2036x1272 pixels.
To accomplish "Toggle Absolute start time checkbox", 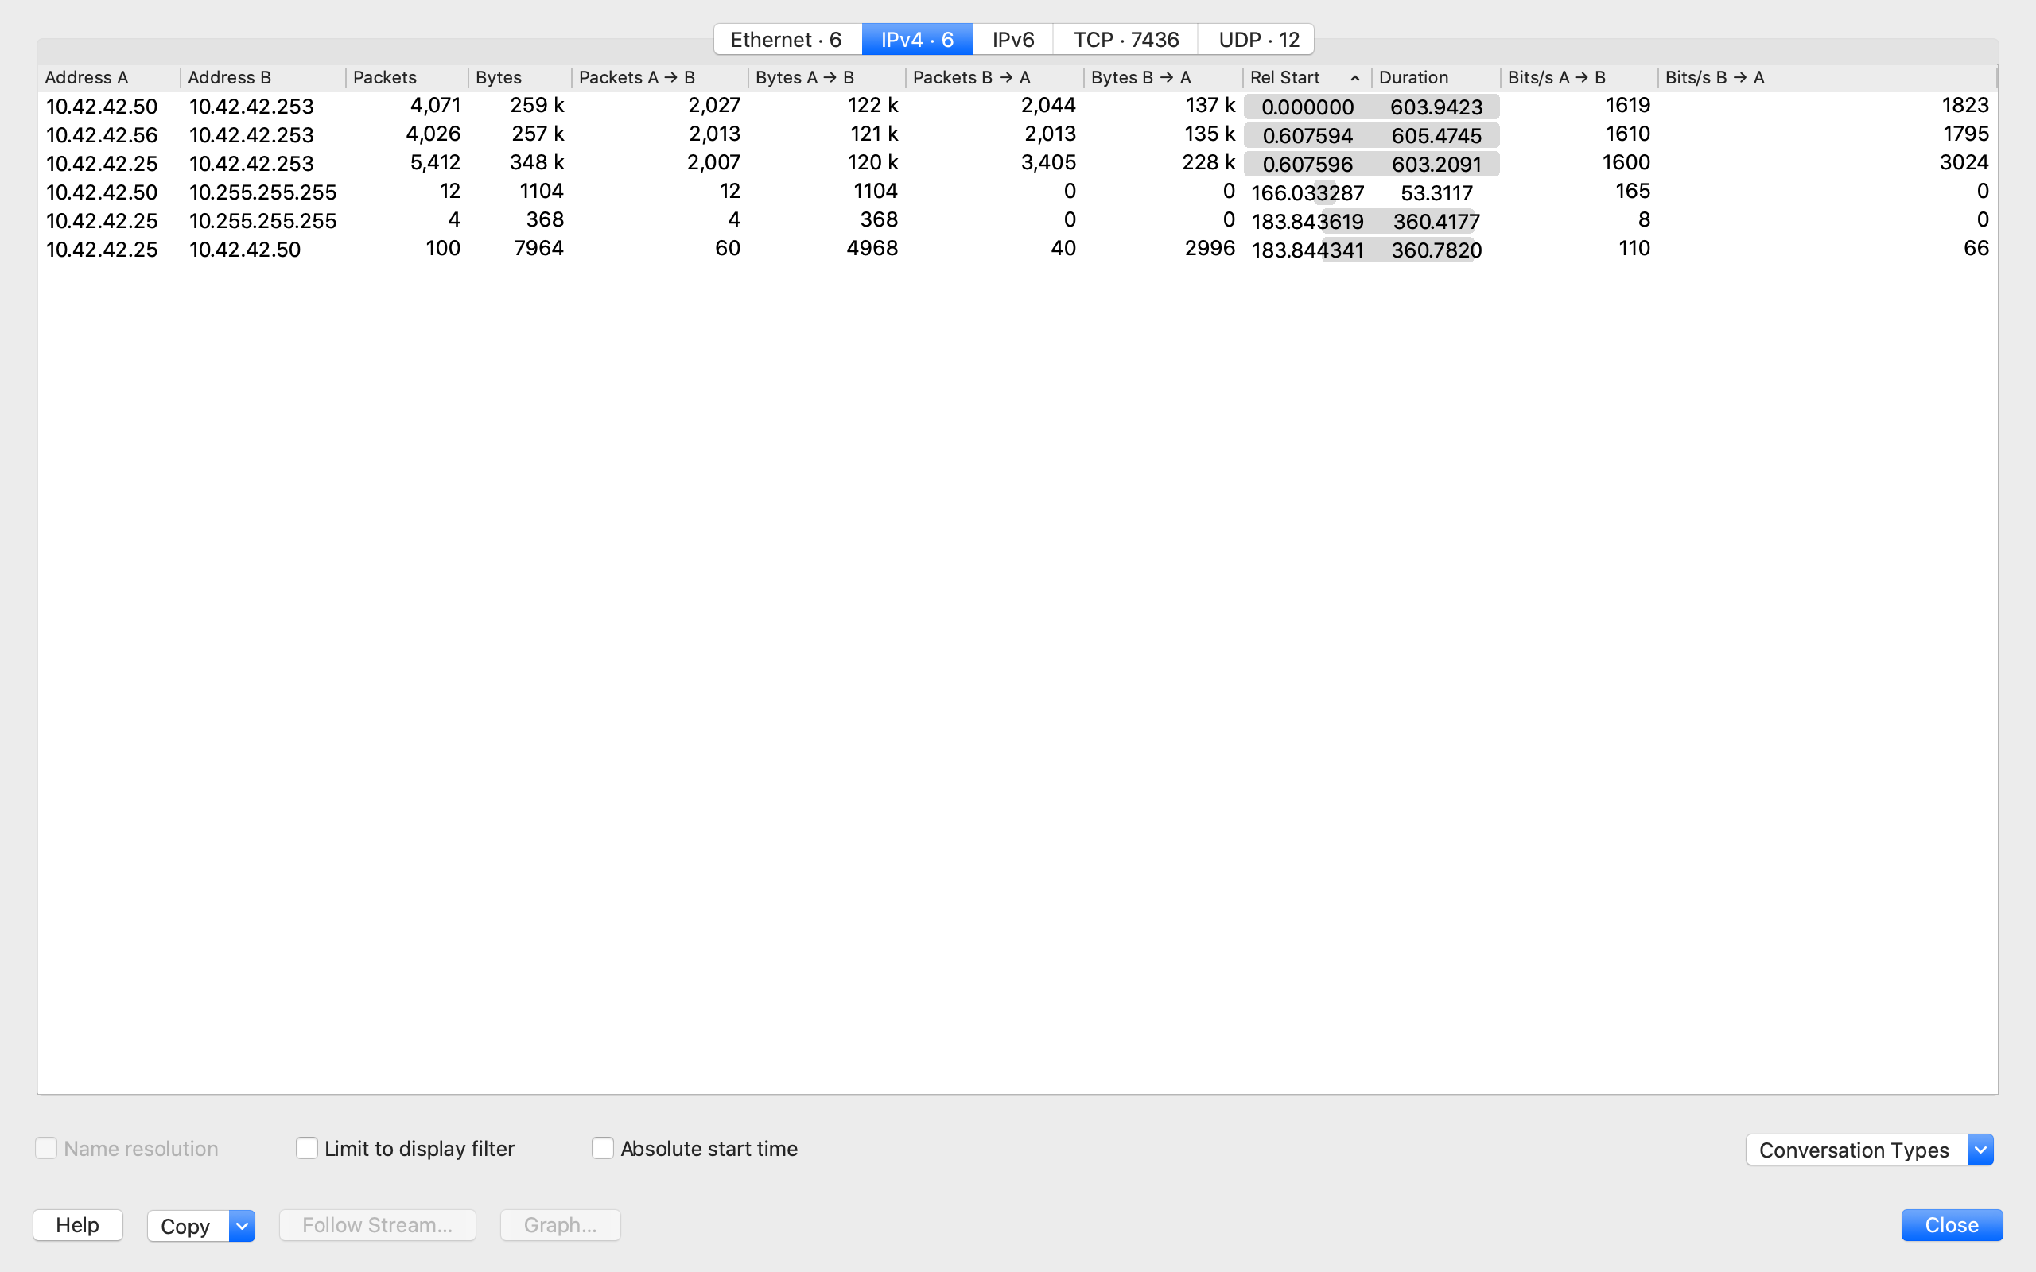I will tap(602, 1148).
